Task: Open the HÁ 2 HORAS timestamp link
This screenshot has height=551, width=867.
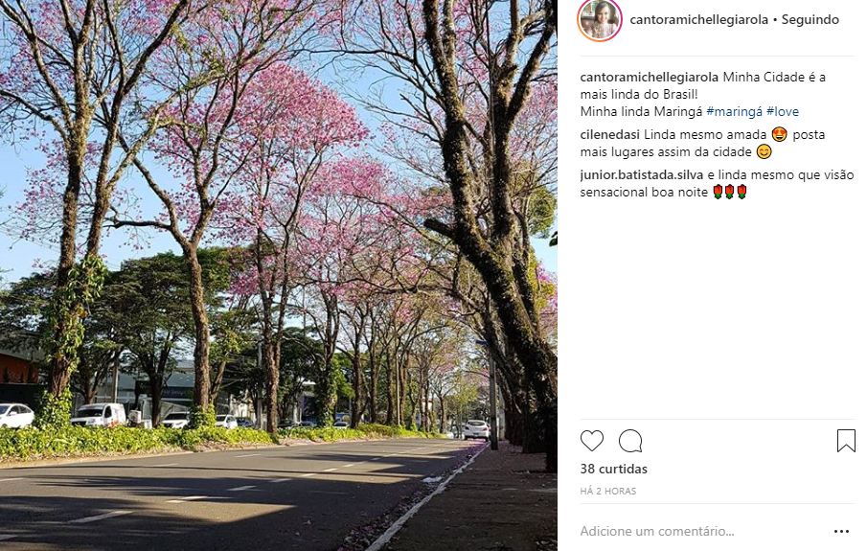Action: pyautogui.click(x=608, y=491)
